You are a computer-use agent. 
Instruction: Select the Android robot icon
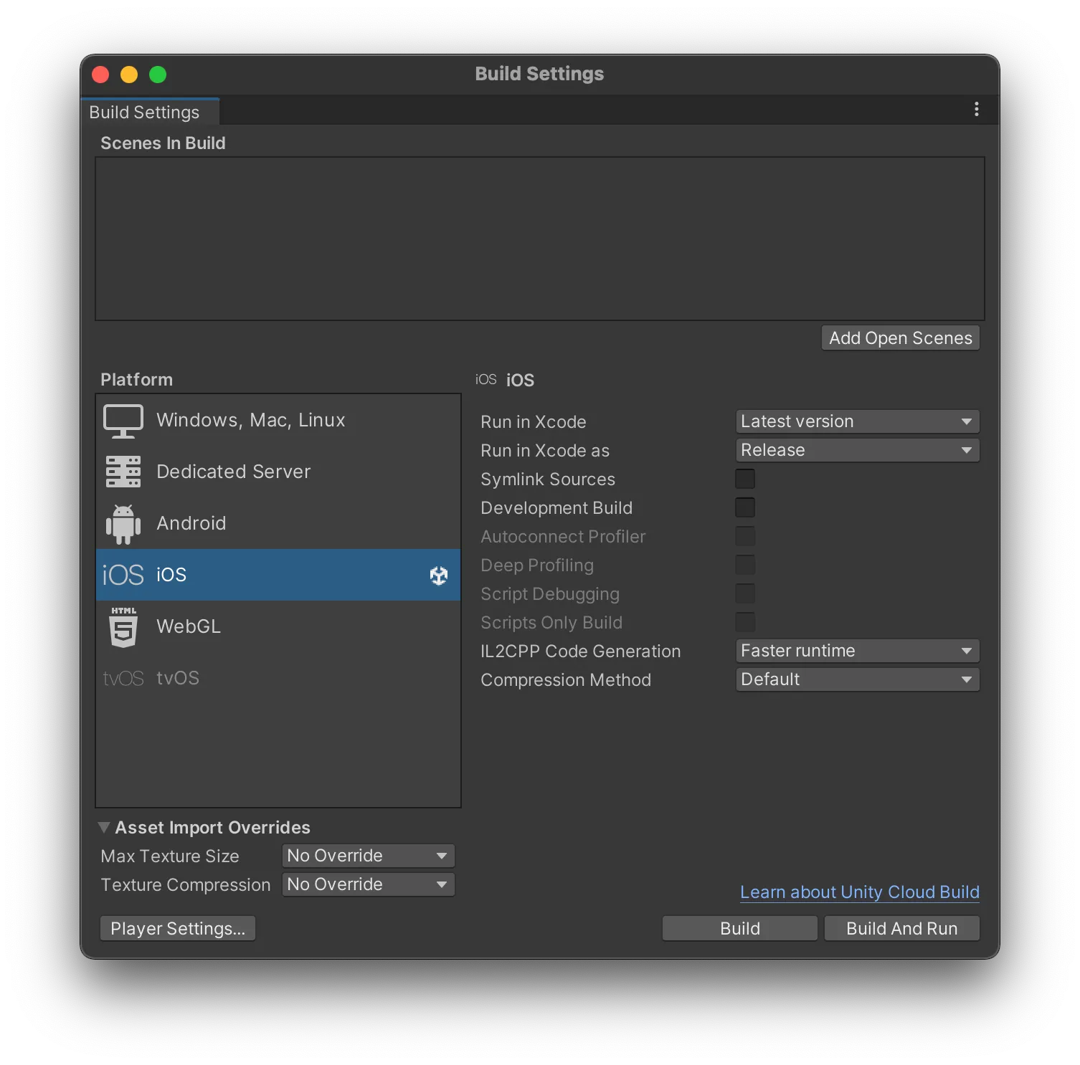point(123,524)
